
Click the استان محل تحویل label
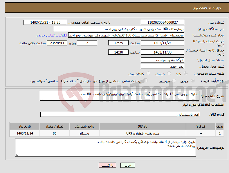tap(211, 60)
